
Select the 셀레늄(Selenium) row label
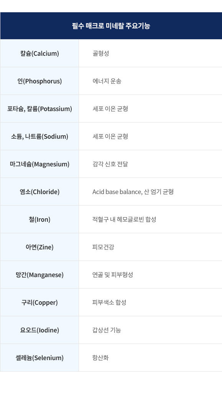[39, 358]
